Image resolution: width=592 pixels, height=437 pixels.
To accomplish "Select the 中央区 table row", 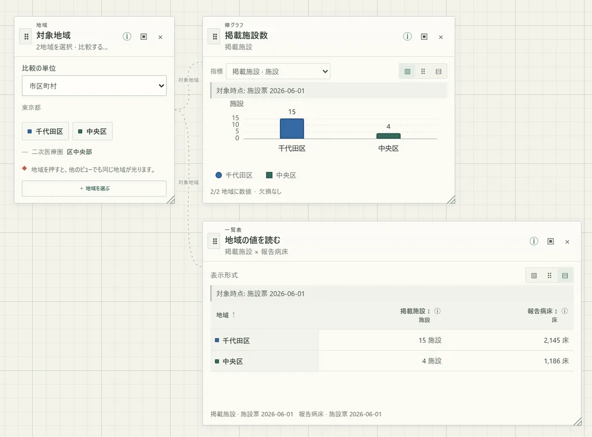I will click(392, 361).
